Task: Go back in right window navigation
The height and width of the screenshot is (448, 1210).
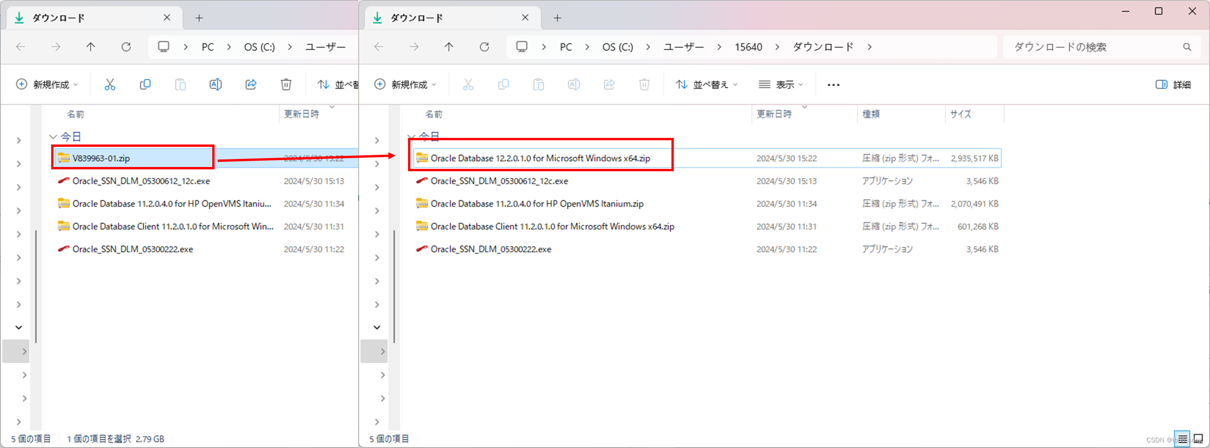Action: tap(379, 47)
